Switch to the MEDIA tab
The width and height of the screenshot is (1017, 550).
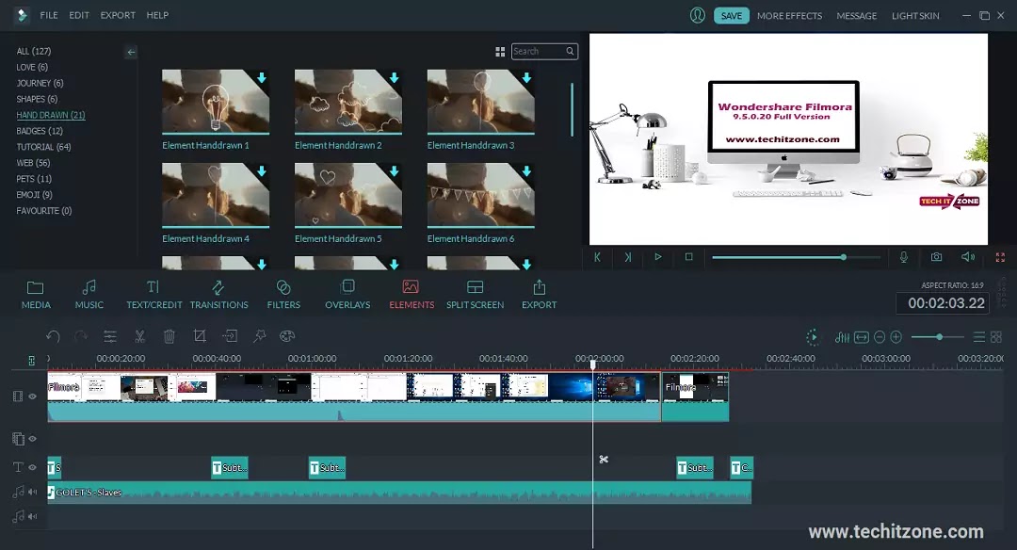point(36,295)
